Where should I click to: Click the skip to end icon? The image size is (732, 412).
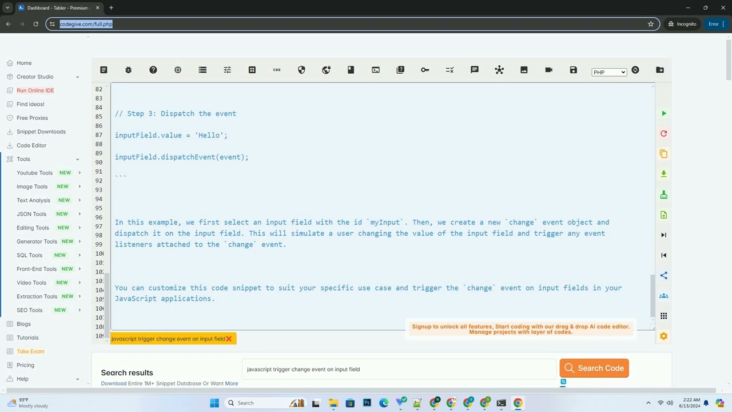coord(664,235)
